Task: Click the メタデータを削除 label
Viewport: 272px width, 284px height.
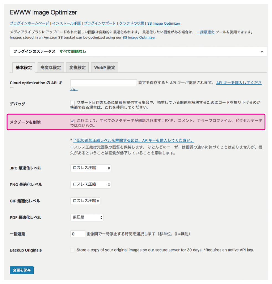Action: (25, 122)
